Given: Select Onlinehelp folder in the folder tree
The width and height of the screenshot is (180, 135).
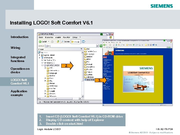Looking at the screenshot, I should (x=52, y=86).
